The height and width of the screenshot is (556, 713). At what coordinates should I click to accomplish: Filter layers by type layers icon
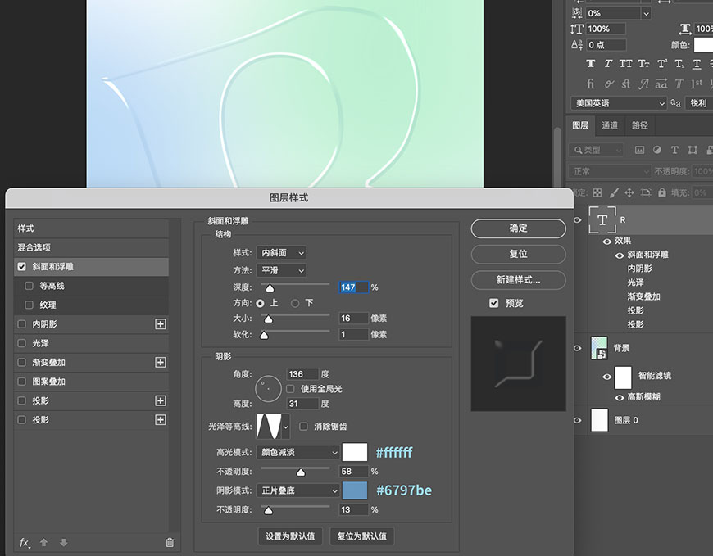coord(674,150)
